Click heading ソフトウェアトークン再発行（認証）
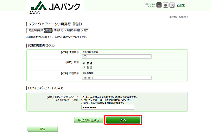The height and width of the screenshot is (138, 211). tap(55, 24)
